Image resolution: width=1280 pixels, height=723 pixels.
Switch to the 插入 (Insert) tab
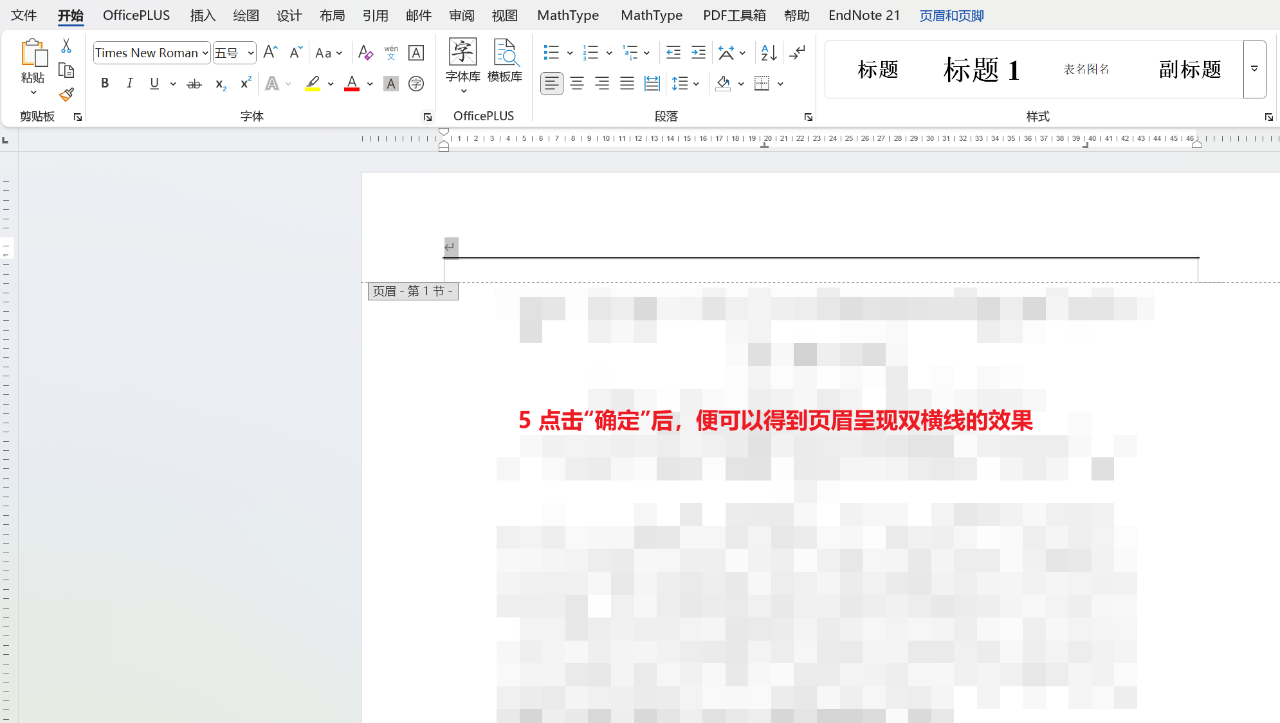point(203,15)
